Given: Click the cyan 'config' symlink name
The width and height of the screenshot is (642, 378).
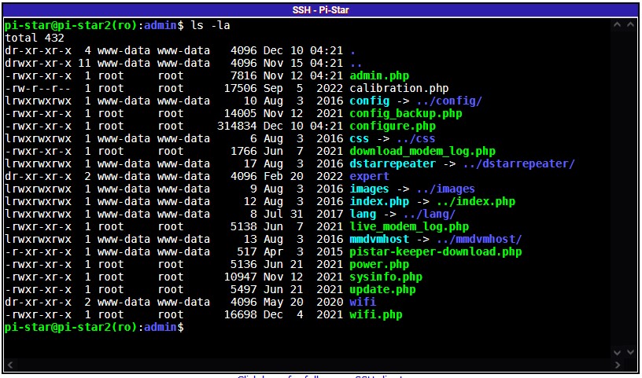Looking at the screenshot, I should point(369,101).
